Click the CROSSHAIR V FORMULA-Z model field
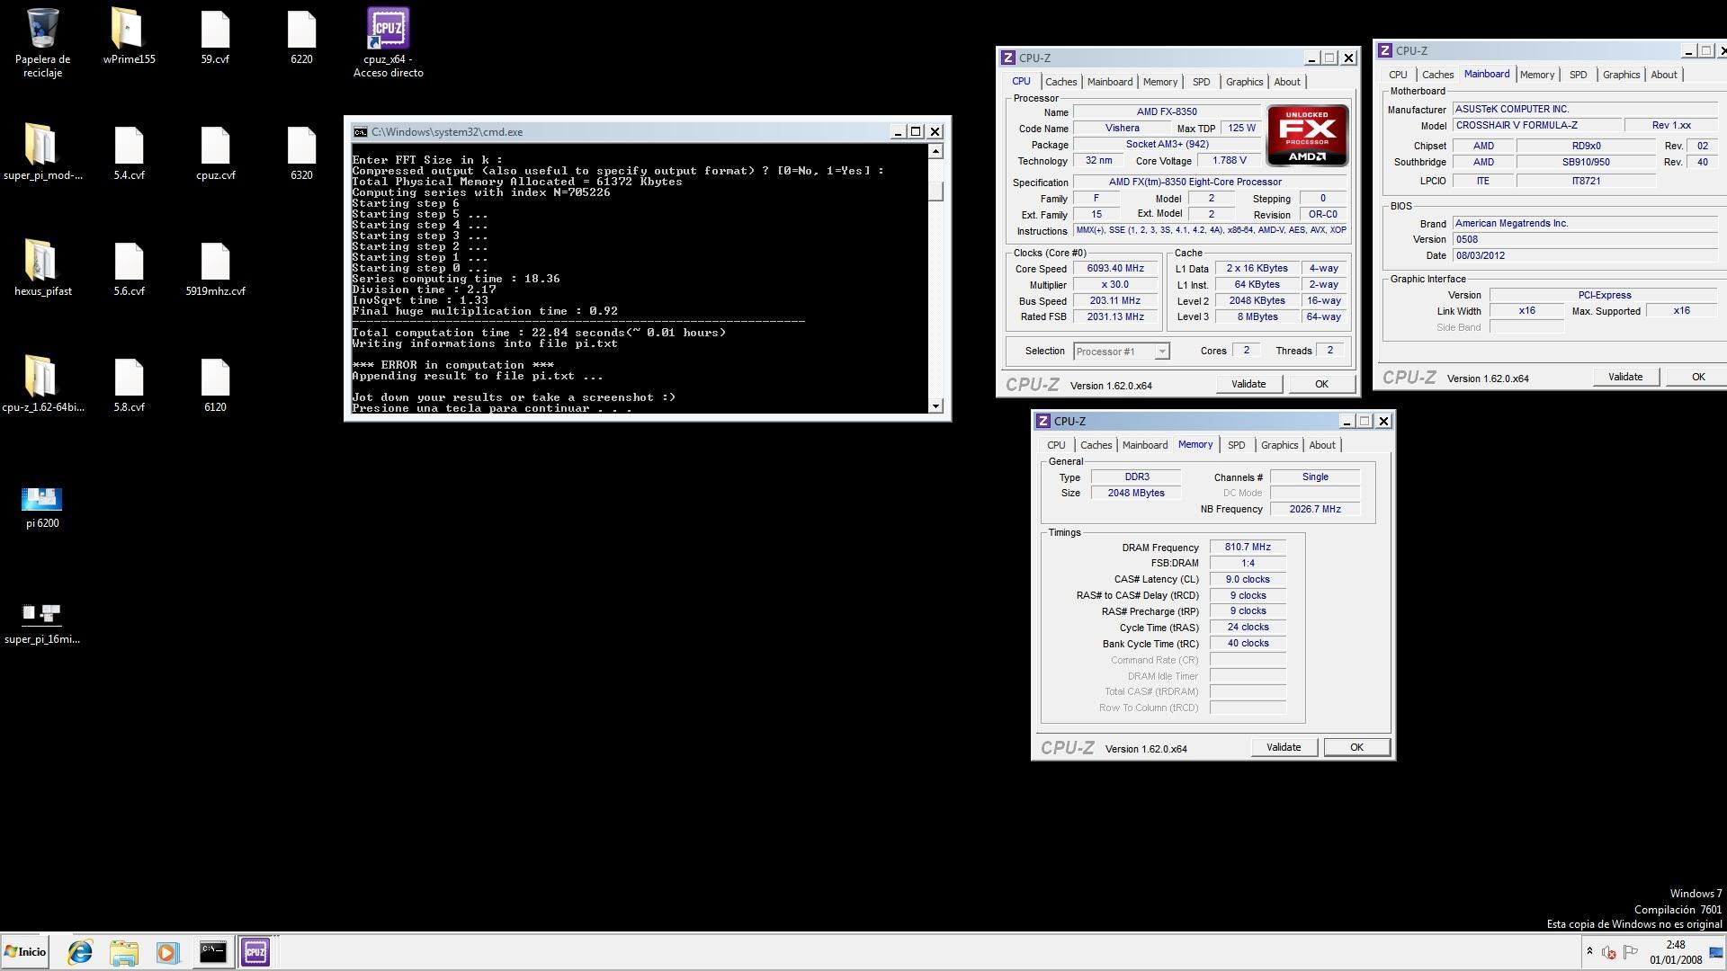The width and height of the screenshot is (1727, 971). pyautogui.click(x=1536, y=126)
